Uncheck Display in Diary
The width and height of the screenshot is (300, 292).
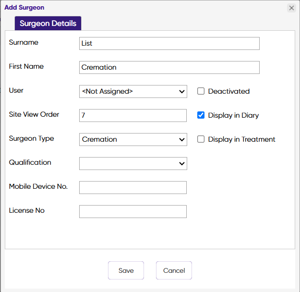(x=201, y=115)
